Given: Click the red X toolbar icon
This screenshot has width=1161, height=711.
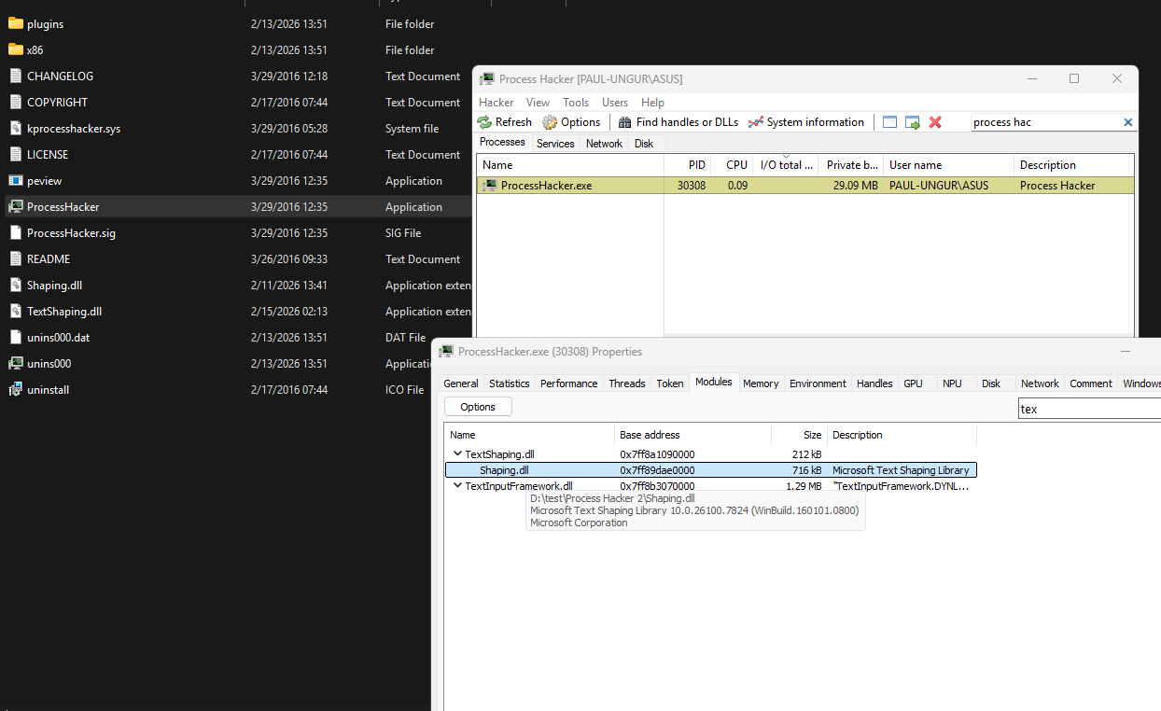Looking at the screenshot, I should [x=935, y=122].
